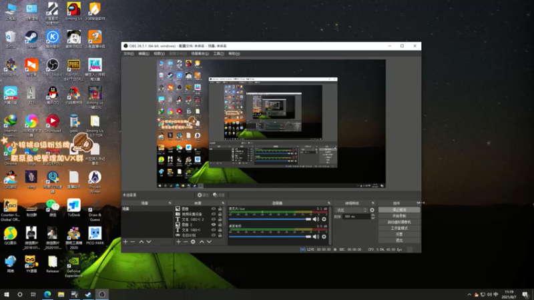Viewport: 534px width, 300px height.
Task: Open Google Chrome desktop shortcut
Action: pyautogui.click(x=10, y=154)
